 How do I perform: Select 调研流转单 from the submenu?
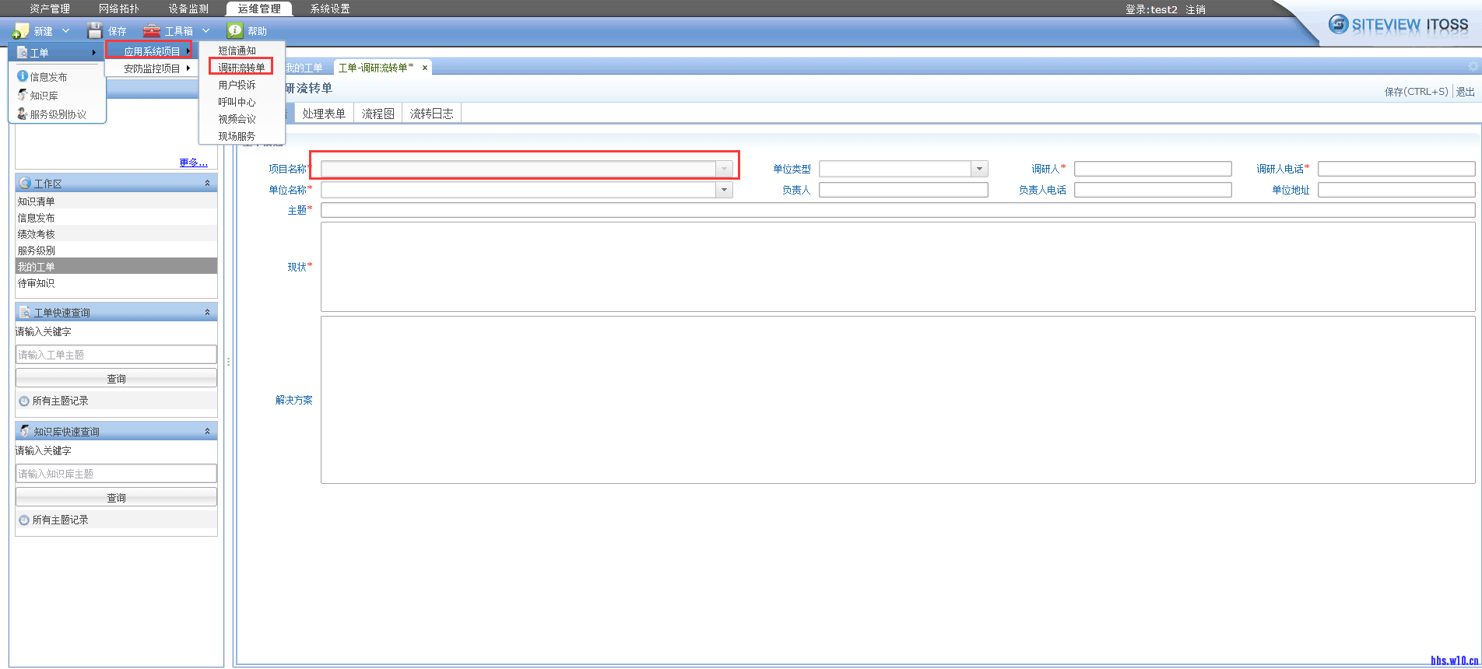pyautogui.click(x=241, y=68)
